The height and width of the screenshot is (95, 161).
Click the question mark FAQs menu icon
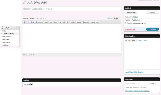coord(3,27)
